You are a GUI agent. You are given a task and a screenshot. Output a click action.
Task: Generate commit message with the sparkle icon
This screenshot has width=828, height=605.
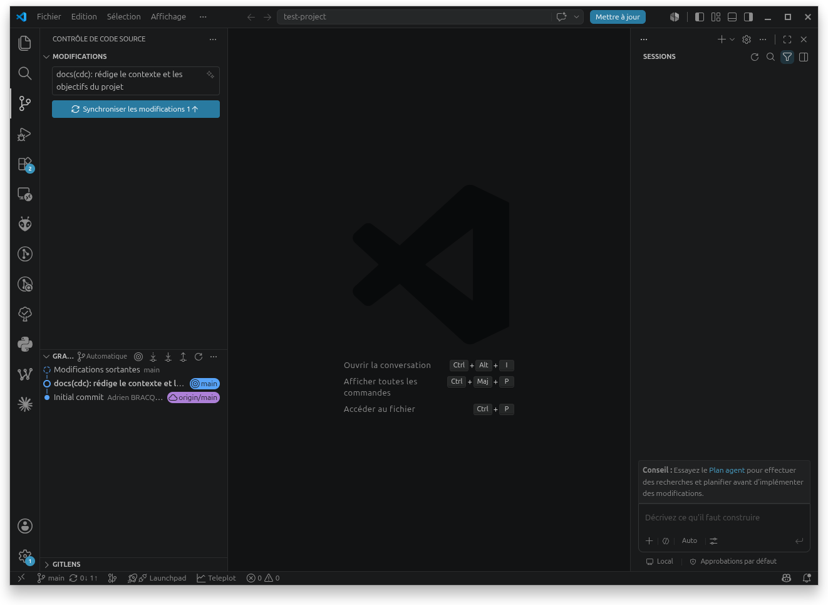click(210, 75)
